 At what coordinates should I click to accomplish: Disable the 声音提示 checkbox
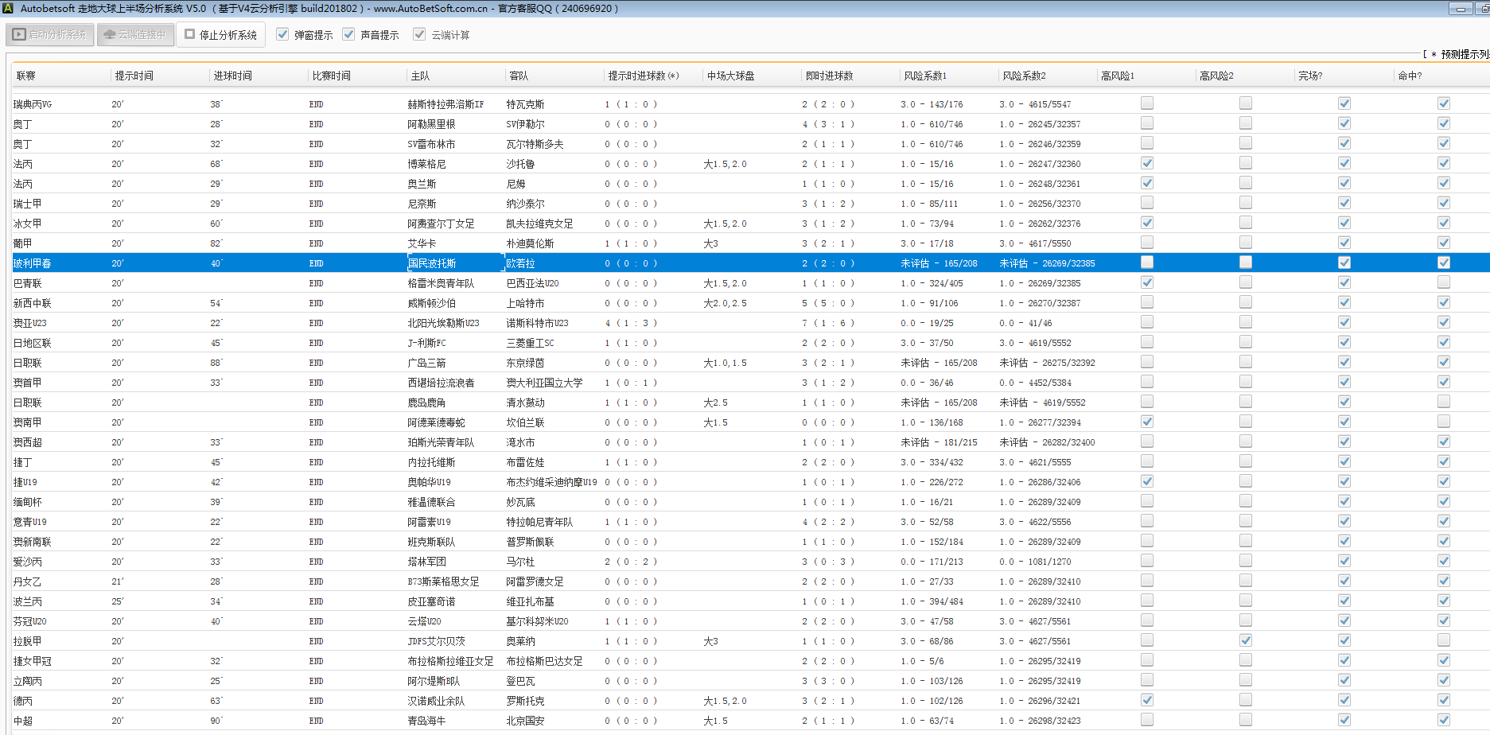[x=348, y=34]
